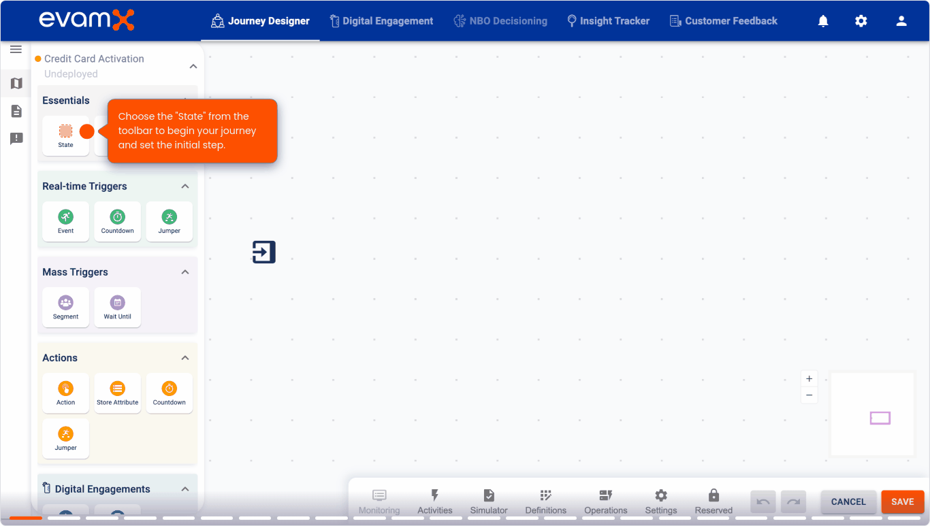Go to the Insight Tracker tab
930x526 pixels.
pos(608,21)
